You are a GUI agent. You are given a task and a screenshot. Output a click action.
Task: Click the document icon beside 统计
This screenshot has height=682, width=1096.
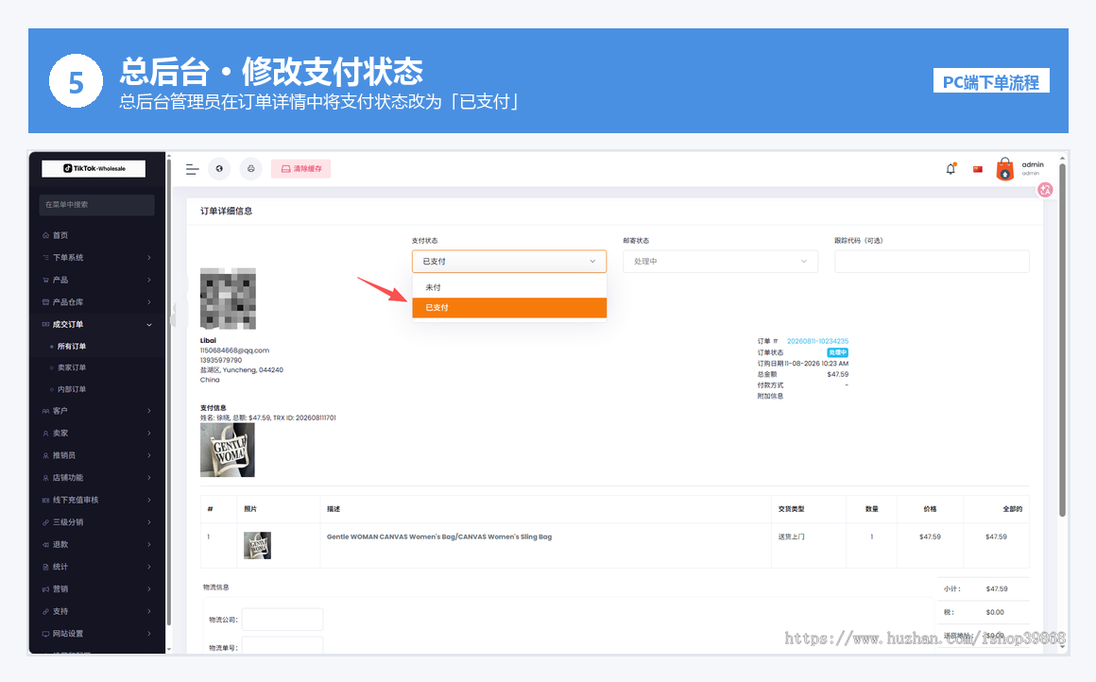[45, 568]
